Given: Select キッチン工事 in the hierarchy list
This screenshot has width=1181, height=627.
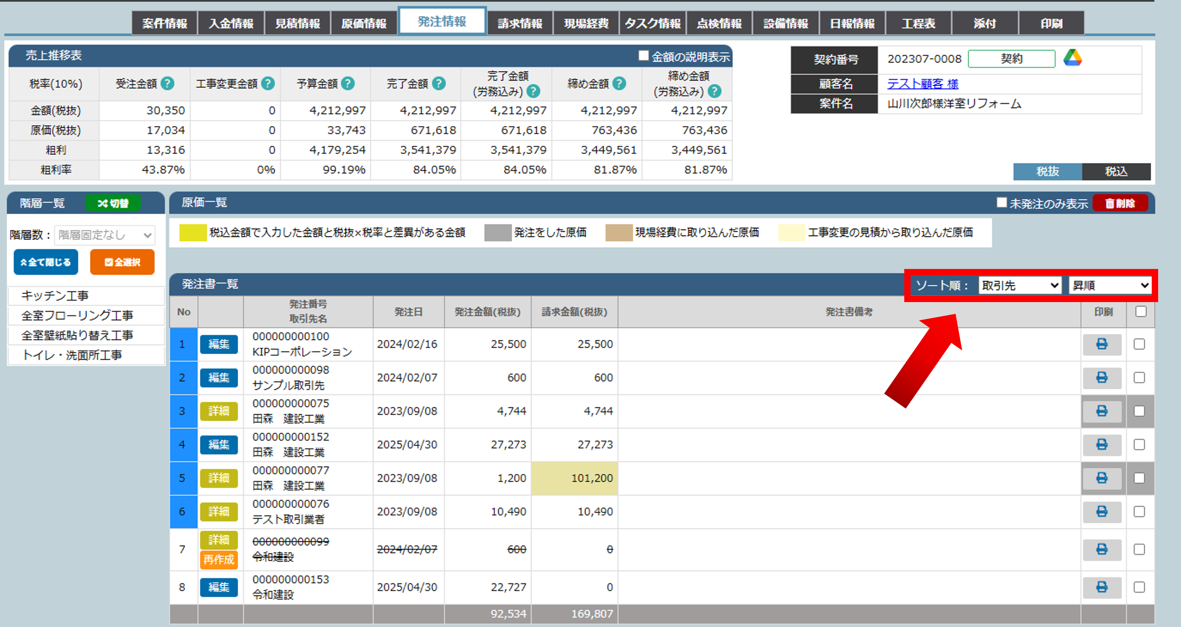Looking at the screenshot, I should coord(55,296).
